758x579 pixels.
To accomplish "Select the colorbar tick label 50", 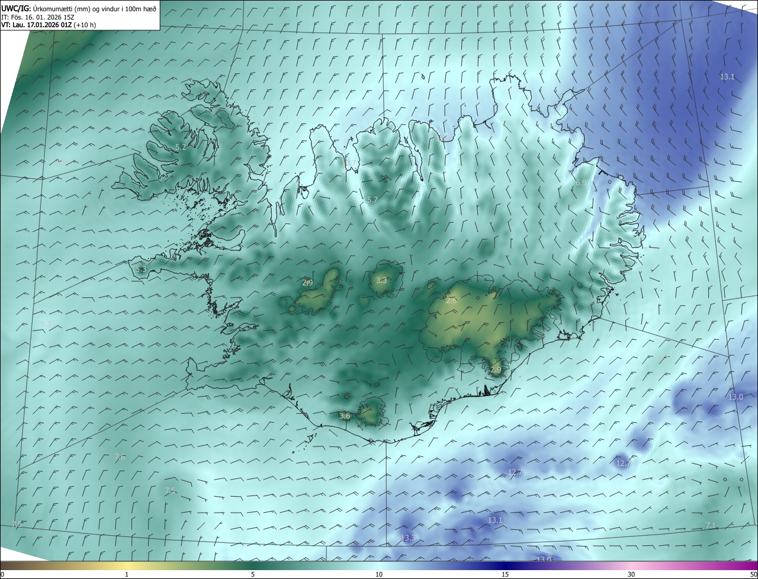I will click(753, 574).
